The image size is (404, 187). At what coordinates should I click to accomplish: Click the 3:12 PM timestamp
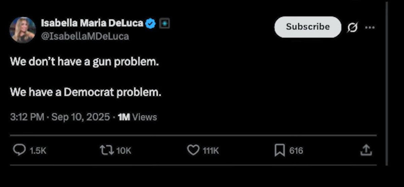coord(27,117)
